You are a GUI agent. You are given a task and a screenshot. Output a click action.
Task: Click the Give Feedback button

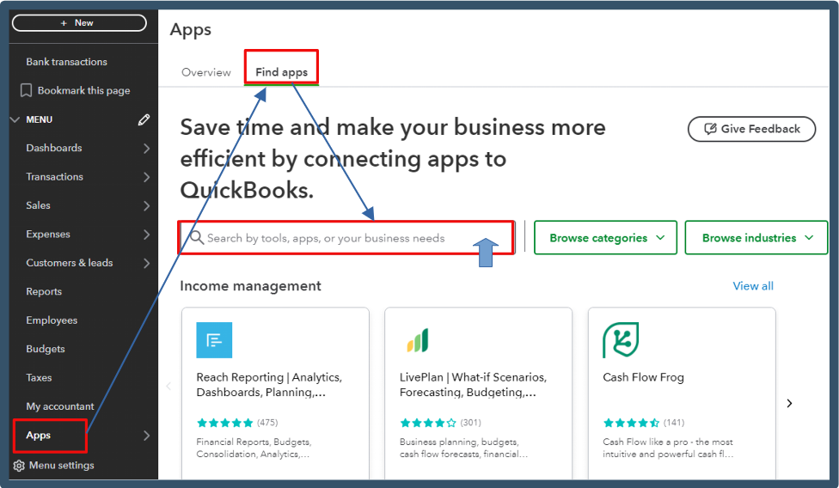click(751, 129)
